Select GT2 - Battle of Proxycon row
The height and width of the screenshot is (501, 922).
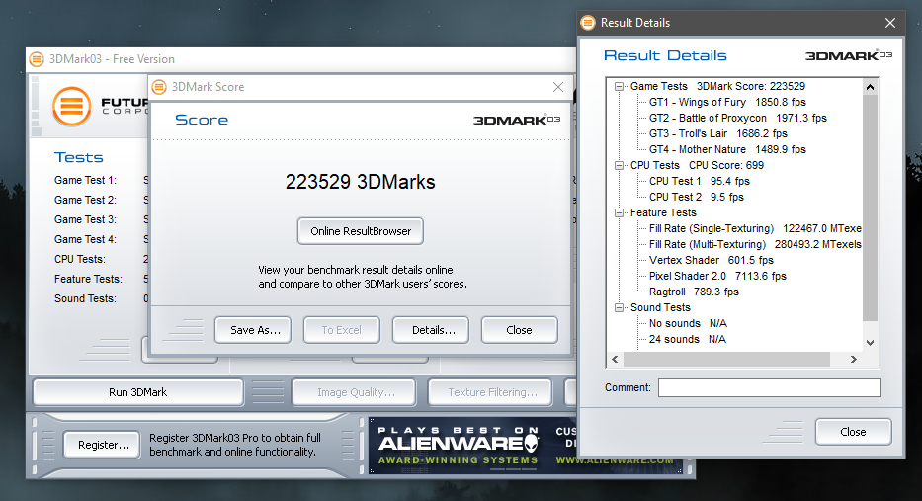click(738, 119)
